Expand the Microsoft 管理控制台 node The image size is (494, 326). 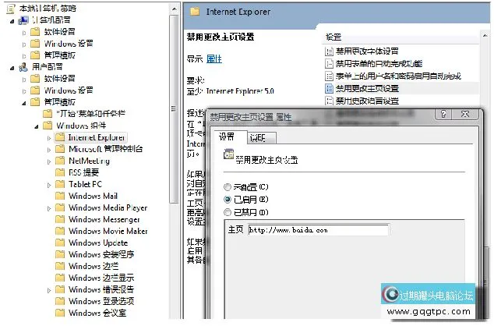coord(49,150)
